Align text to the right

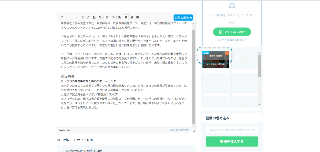132,17
